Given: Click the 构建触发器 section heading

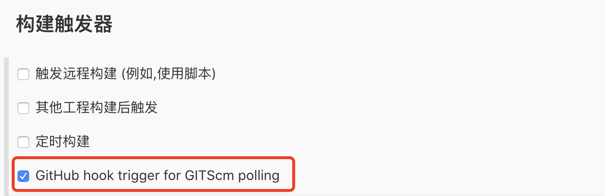Looking at the screenshot, I should (x=64, y=24).
